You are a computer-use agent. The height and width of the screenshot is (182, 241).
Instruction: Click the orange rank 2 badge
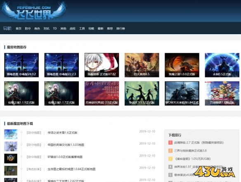click(x=170, y=151)
